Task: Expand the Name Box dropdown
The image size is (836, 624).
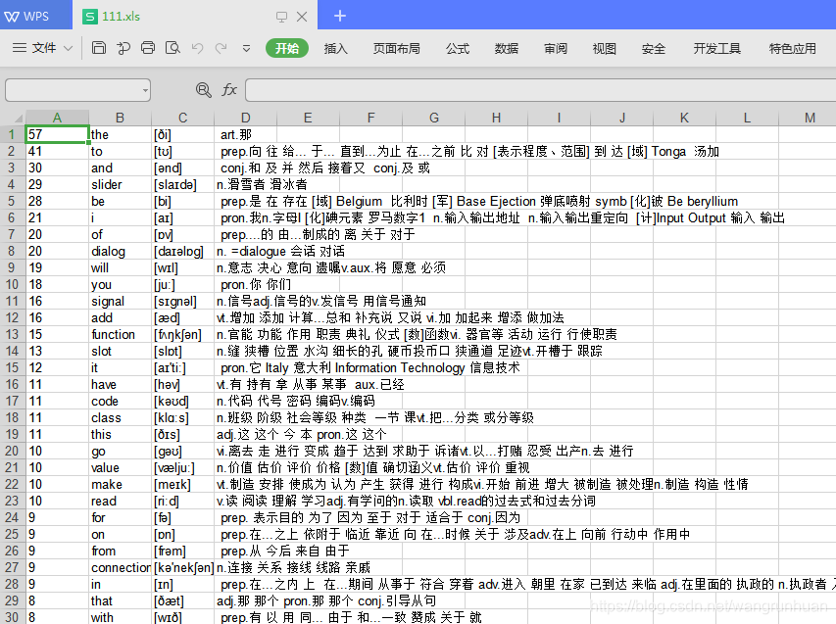Action: (146, 90)
